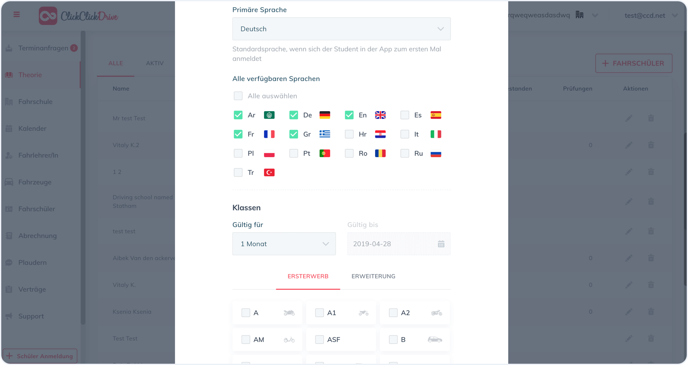Click the German flag icon
Viewport: 688px width, 365px height.
tap(325, 115)
